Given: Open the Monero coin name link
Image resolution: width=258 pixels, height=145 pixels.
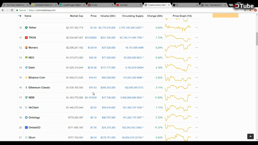Looking at the screenshot, I should (x=33, y=48).
